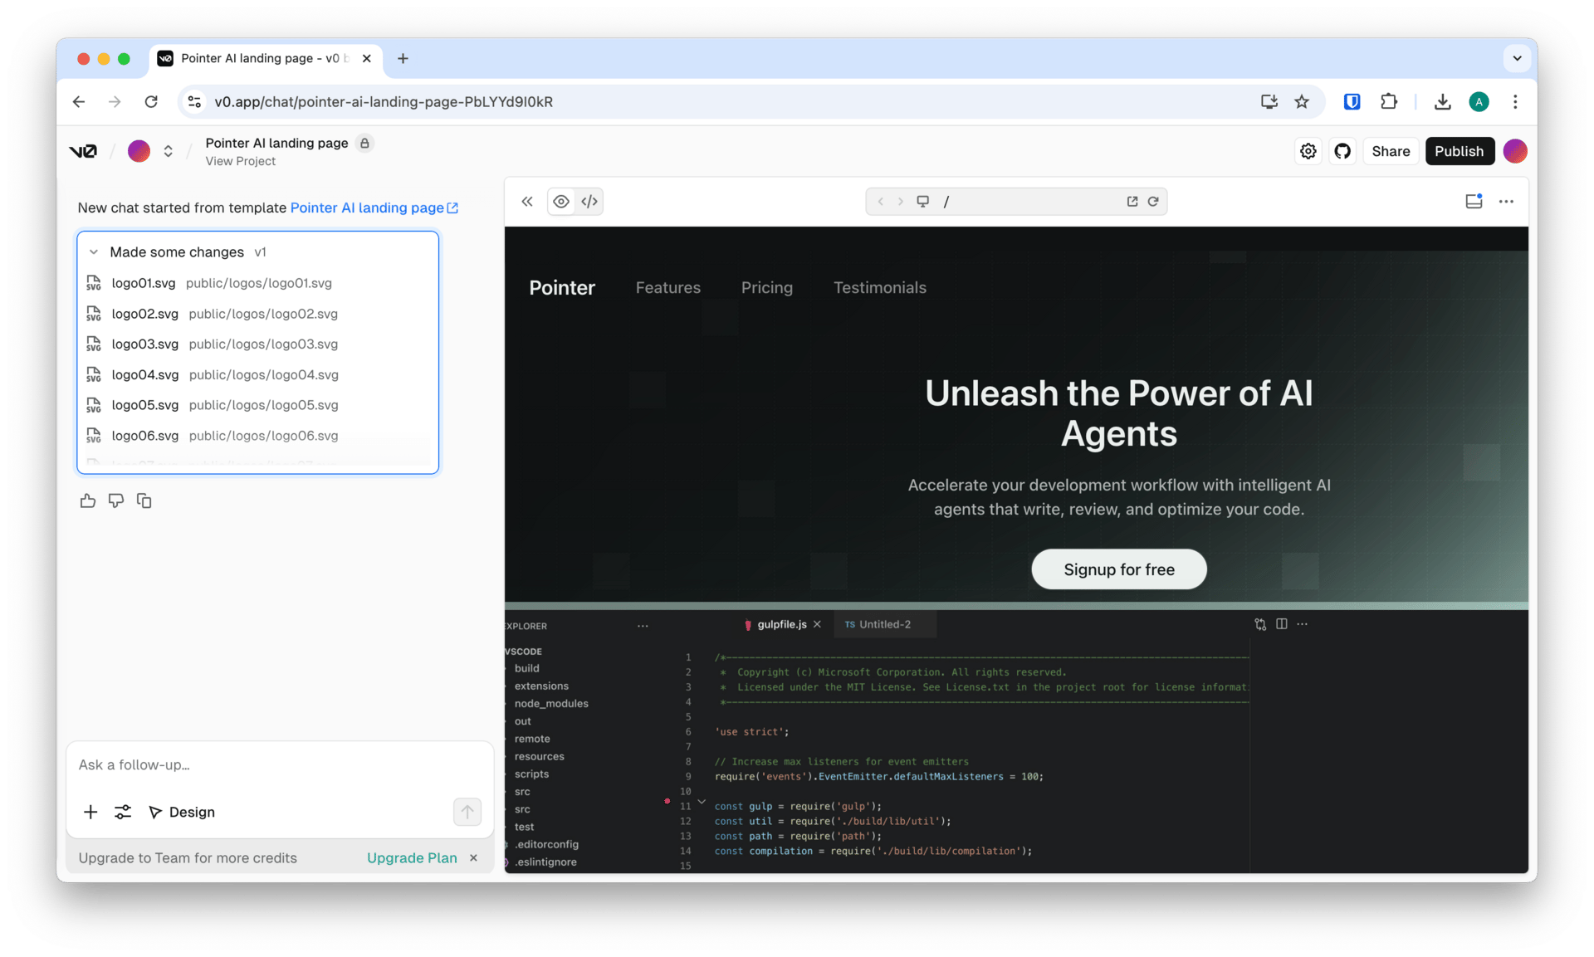Click the Publish button
The width and height of the screenshot is (1594, 957).
[1459, 151]
